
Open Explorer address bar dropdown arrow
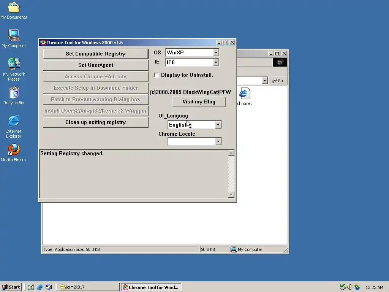[x=264, y=81]
